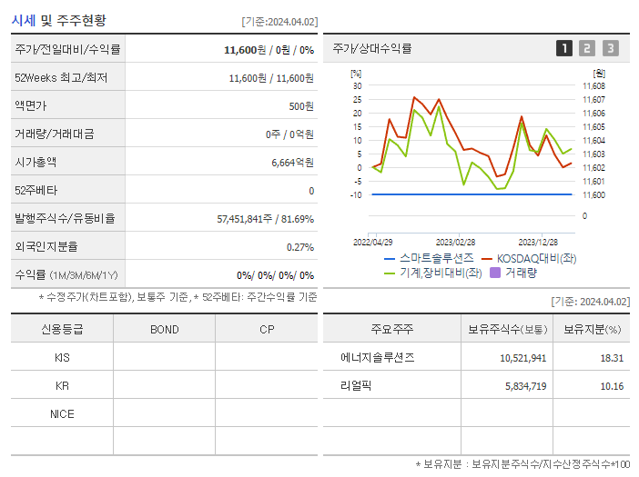Click the 액면가 row label
This screenshot has width=639, height=477.
coord(31,105)
